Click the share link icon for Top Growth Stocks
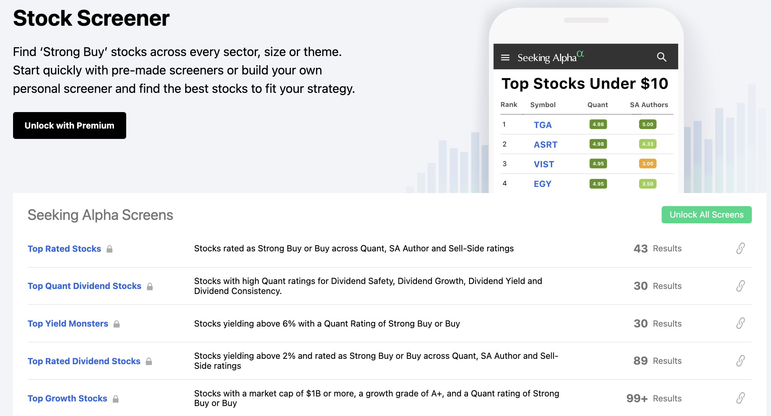 point(741,398)
